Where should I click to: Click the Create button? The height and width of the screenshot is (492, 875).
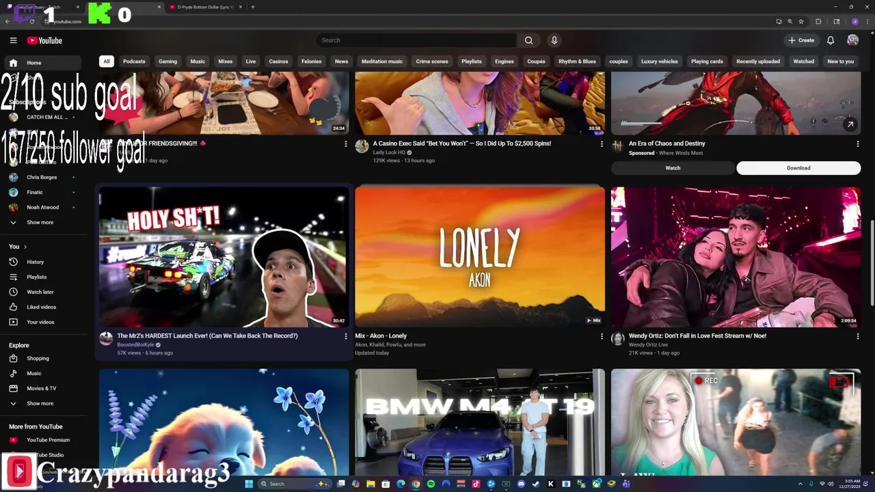802,40
